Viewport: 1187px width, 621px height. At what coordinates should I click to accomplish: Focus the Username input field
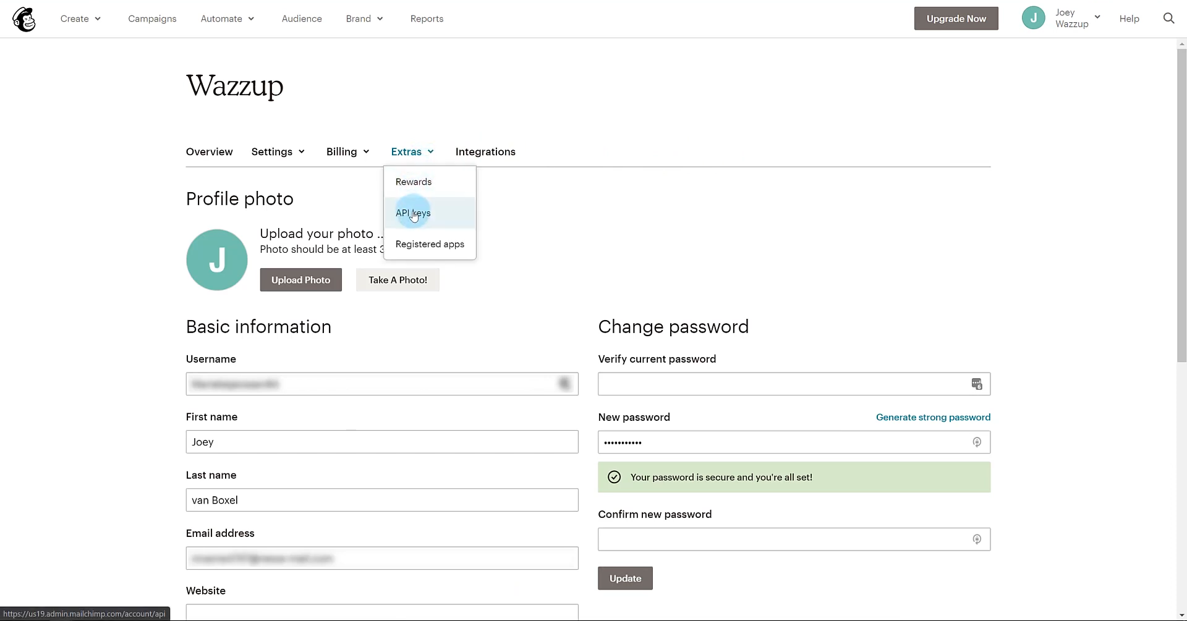(x=382, y=384)
